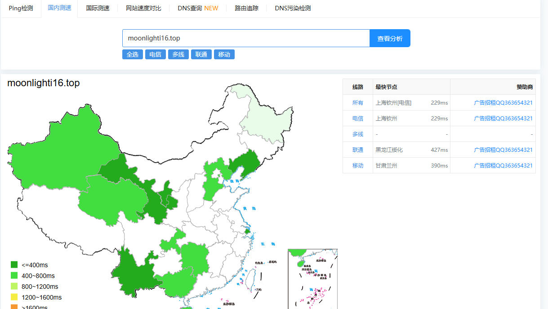Viewport: 548px width, 309px height.
Task: Toggle the 多线 filter below the search box
Action: (x=178, y=54)
